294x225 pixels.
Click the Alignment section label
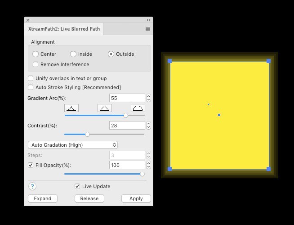43,42
